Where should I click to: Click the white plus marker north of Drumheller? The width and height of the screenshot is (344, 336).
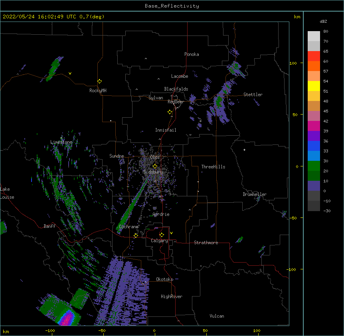[244, 150]
